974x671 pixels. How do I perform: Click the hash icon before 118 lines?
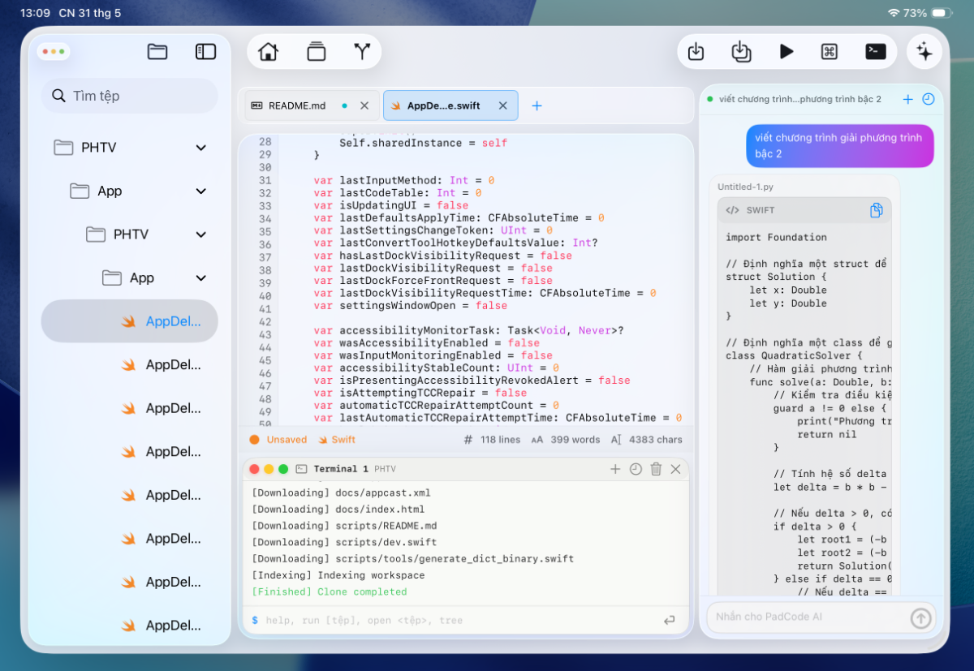point(468,440)
